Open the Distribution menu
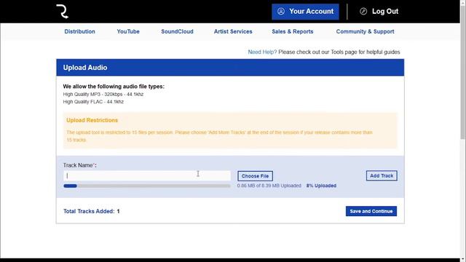 point(79,31)
